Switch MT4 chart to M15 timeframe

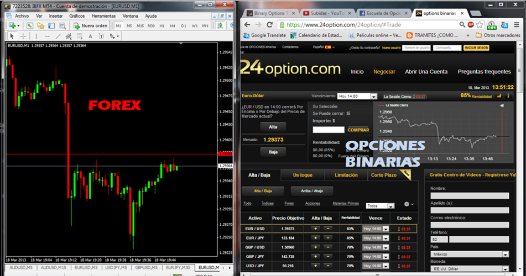tap(140, 26)
